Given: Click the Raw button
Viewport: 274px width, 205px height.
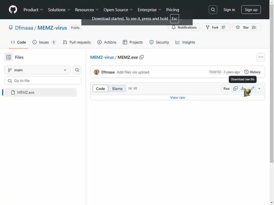Looking at the screenshot, I should click(x=226, y=89).
